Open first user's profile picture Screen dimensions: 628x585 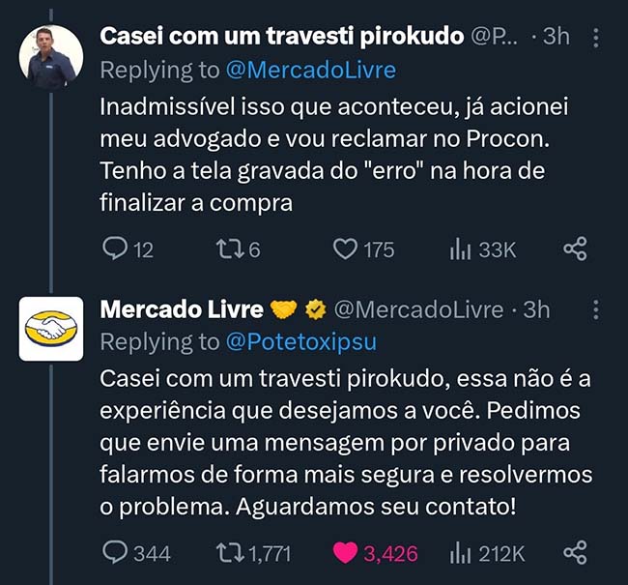point(51,57)
